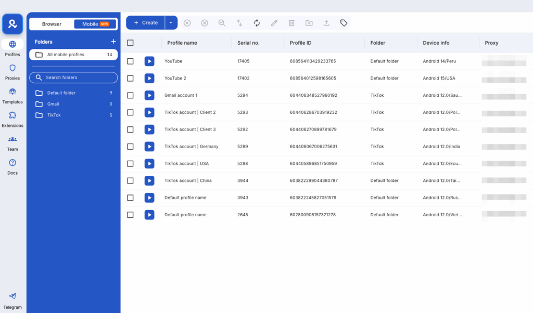Image resolution: width=533 pixels, height=313 pixels.
Task: Check the box for TikTok account | USA
Action: 130,164
